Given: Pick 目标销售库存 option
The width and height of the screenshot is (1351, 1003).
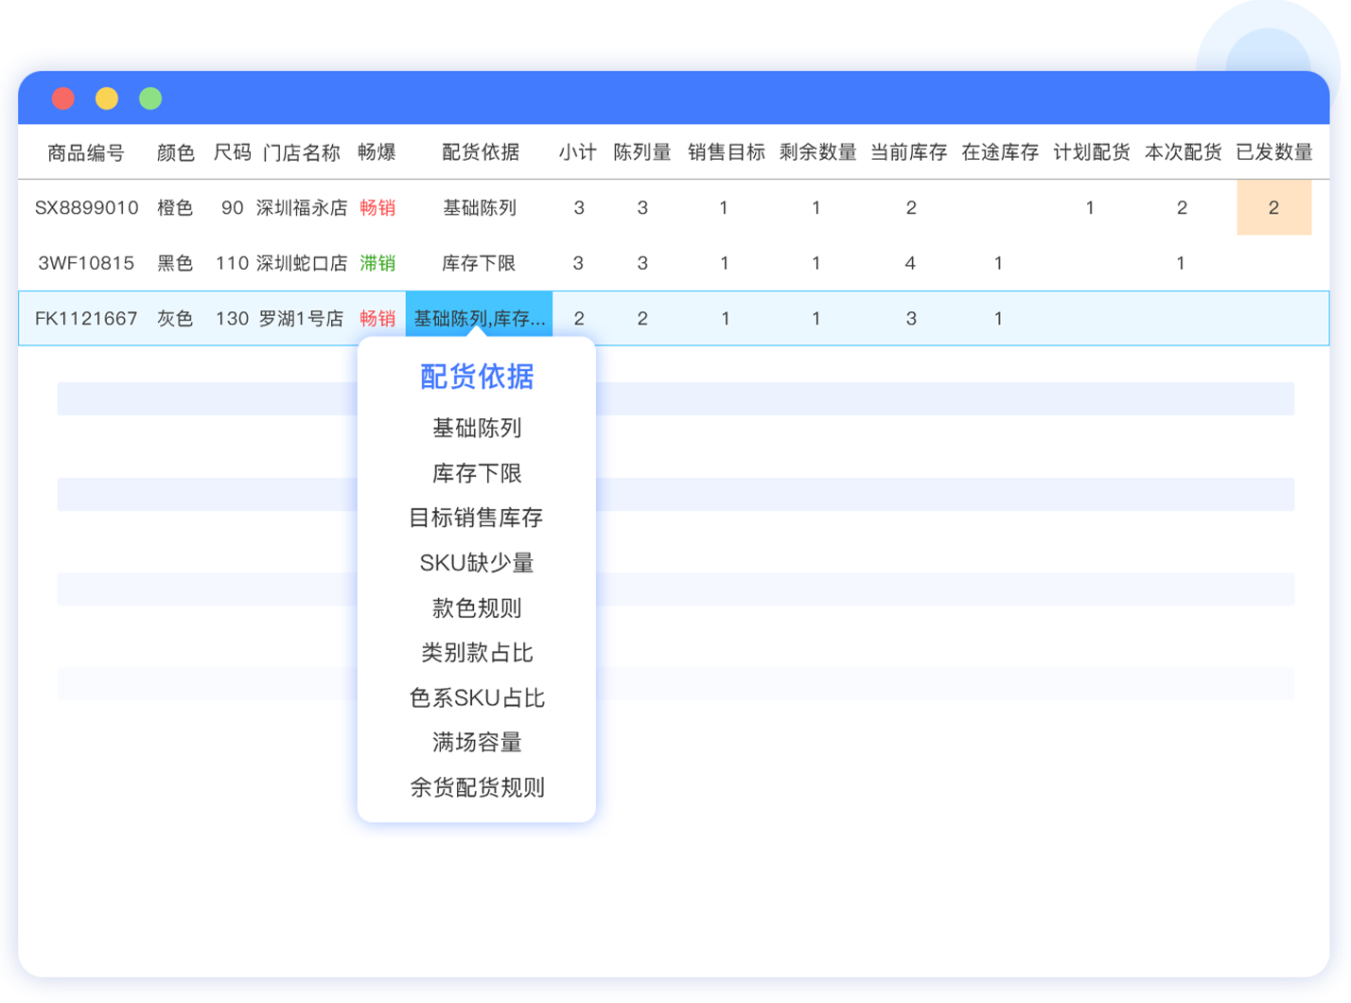Looking at the screenshot, I should click(476, 518).
